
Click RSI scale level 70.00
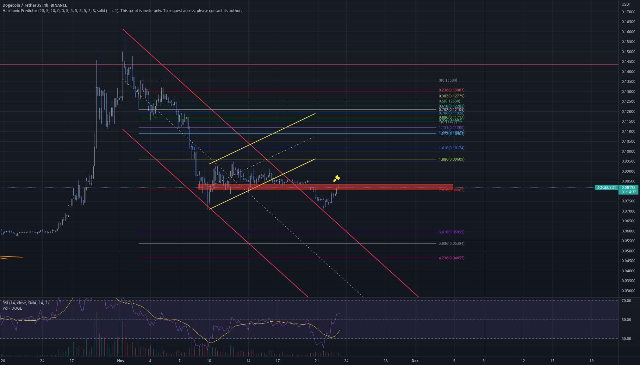tap(626, 301)
